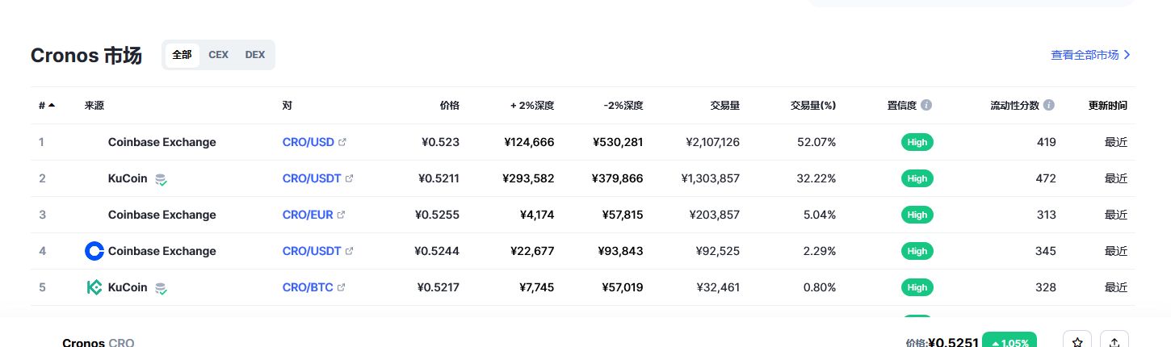This screenshot has width=1171, height=347.
Task: Click the KuCoin logo in row 5
Action: pyautogui.click(x=94, y=287)
